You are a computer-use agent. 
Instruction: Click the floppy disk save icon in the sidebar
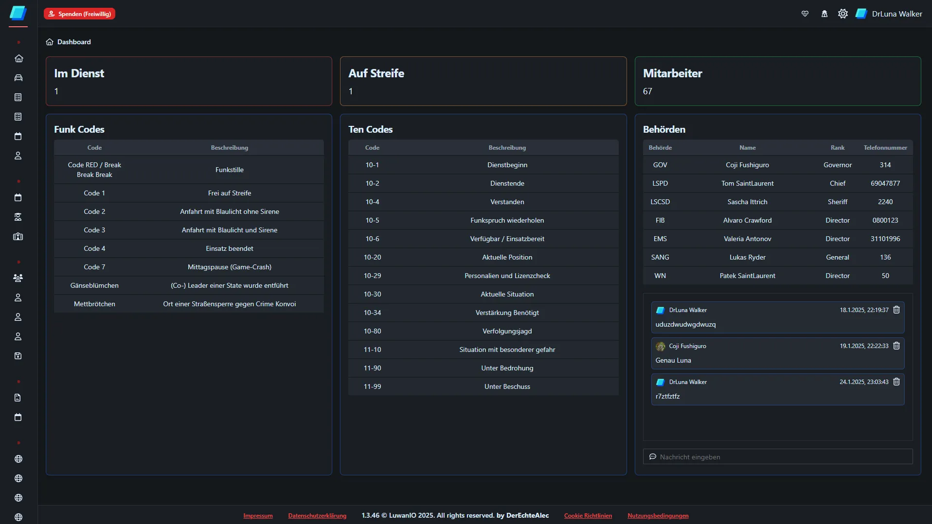tap(18, 356)
